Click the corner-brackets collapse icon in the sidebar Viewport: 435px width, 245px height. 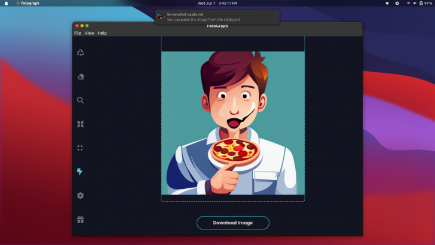(x=80, y=148)
